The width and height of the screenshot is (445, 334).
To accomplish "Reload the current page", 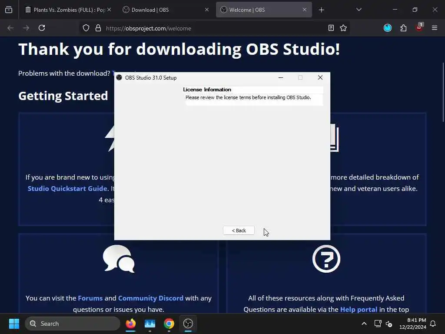I will (42, 28).
